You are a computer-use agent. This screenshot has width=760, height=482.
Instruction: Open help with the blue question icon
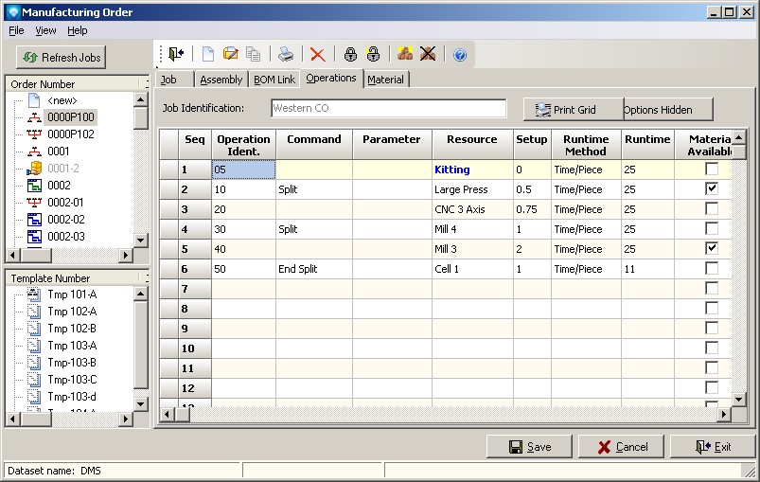click(x=460, y=55)
